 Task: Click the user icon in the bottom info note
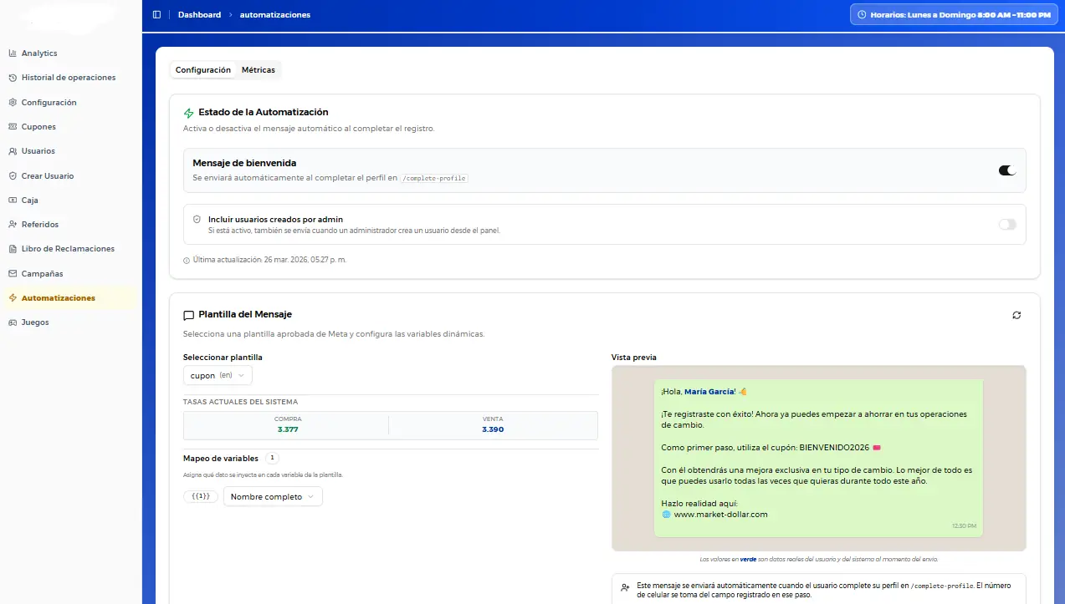tap(625, 587)
